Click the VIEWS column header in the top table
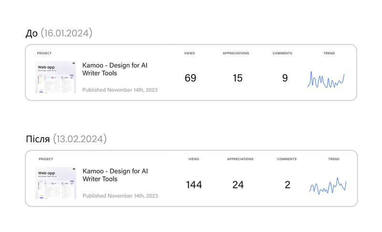 189,53
